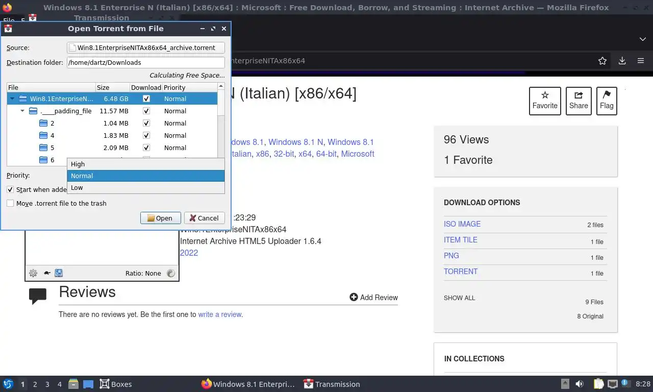The image size is (653, 392).
Task: Uncheck download for Win8.1EnterpriseN row
Action: (146, 99)
